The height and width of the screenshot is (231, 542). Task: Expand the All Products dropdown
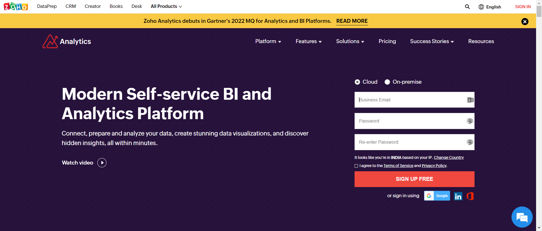click(166, 6)
